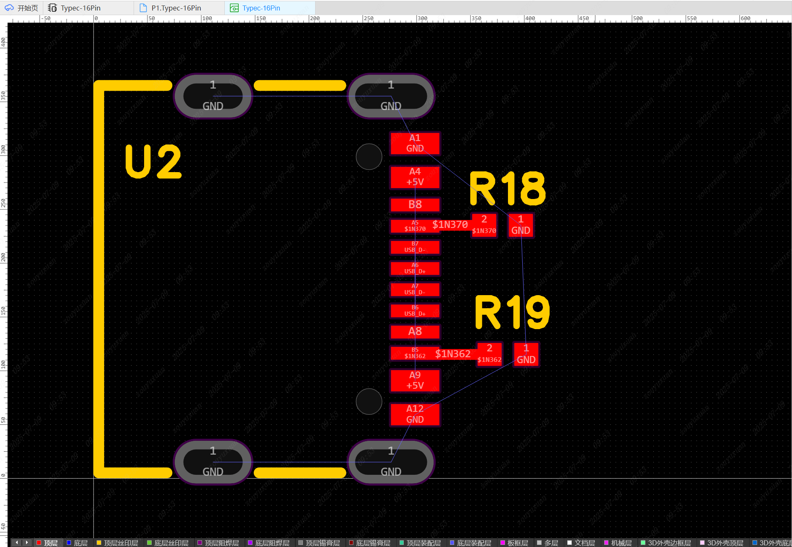Click the top-left GND slotted pad
792x547 pixels.
[213, 96]
